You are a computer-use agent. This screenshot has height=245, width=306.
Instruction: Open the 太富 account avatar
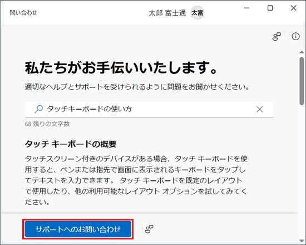click(x=198, y=13)
